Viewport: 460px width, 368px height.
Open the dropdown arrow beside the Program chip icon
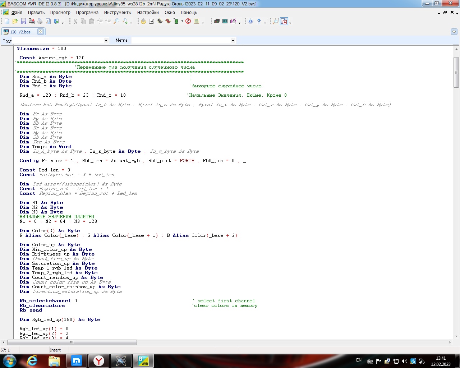pos(182,22)
